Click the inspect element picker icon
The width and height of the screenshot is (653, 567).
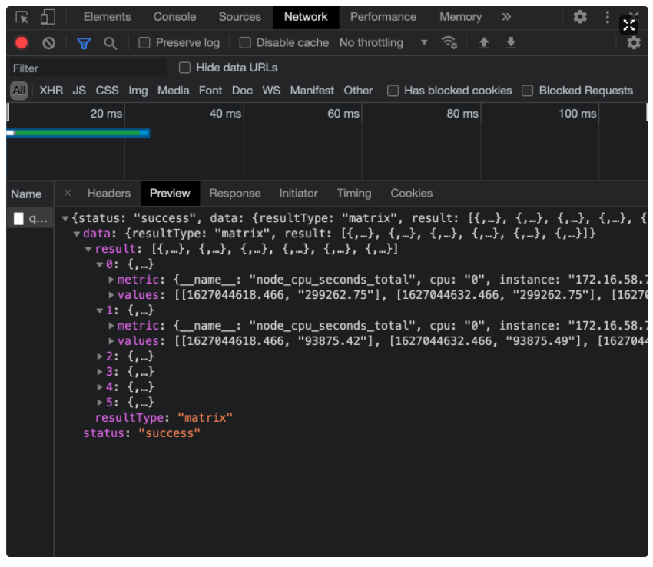[x=22, y=17]
